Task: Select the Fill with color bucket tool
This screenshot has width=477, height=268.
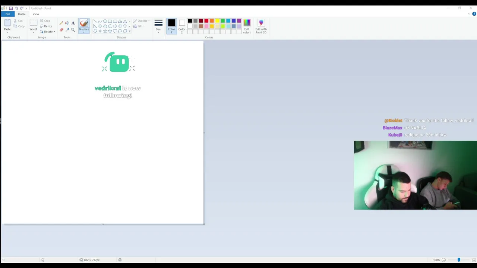Action: 67,23
